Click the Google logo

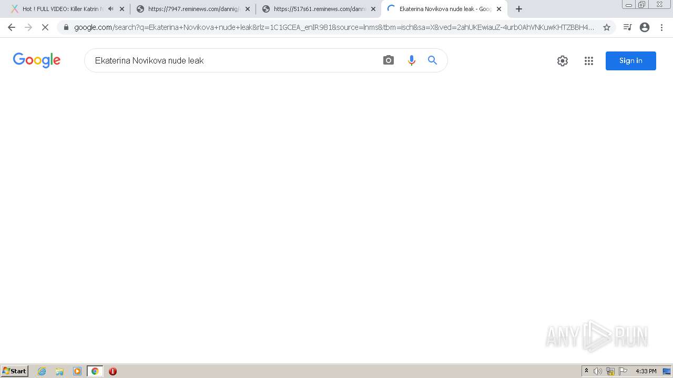37,60
